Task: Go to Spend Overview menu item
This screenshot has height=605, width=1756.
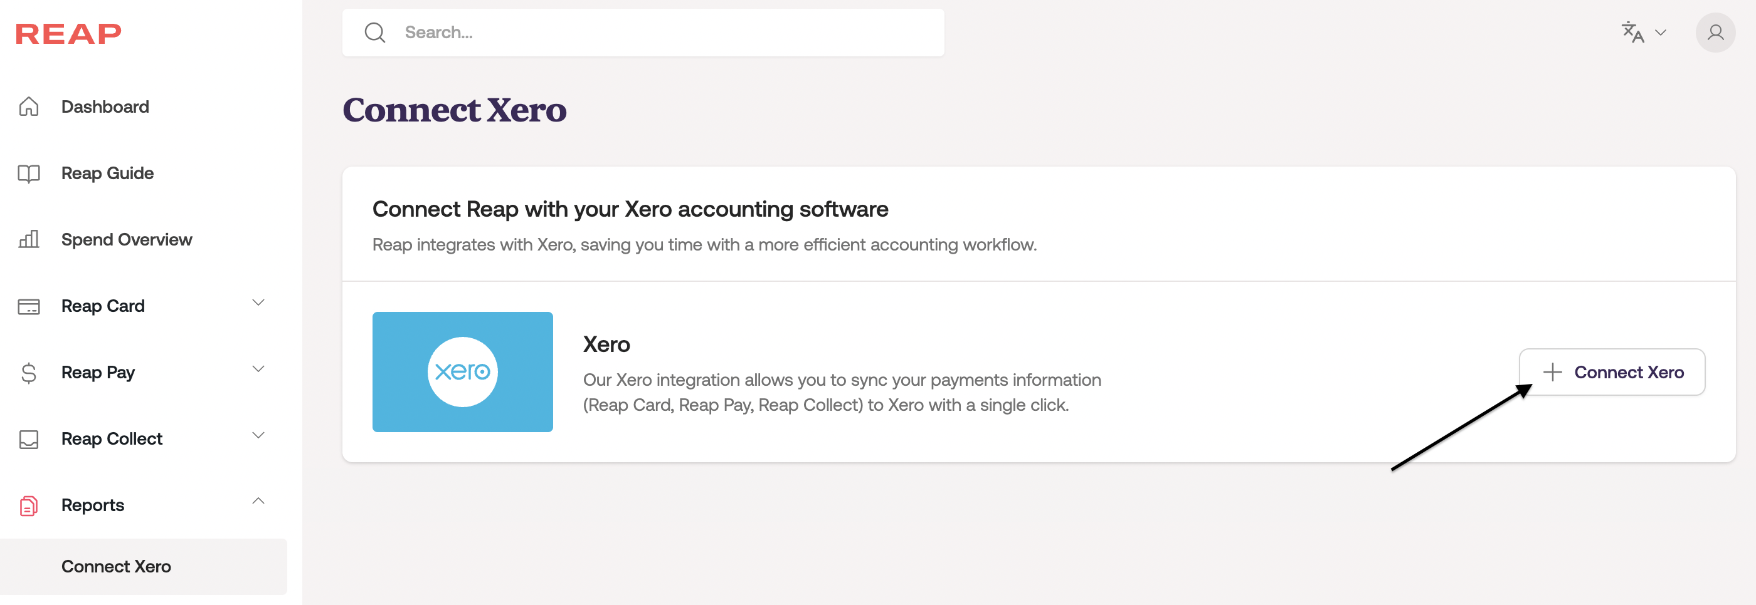Action: 127,239
